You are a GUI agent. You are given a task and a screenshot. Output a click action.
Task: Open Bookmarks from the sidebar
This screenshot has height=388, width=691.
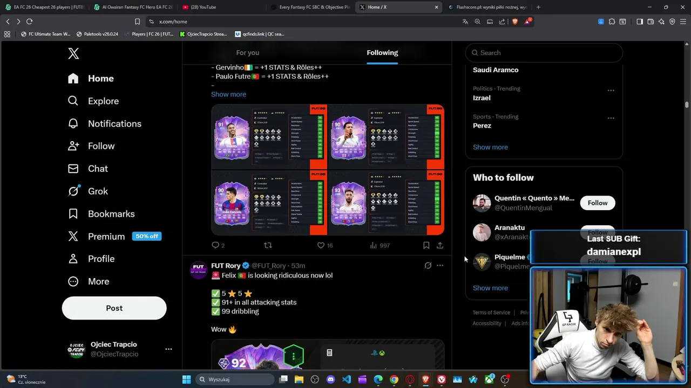(x=101, y=214)
